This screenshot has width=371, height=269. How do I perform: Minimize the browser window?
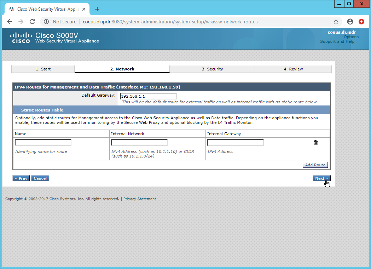point(339,4)
